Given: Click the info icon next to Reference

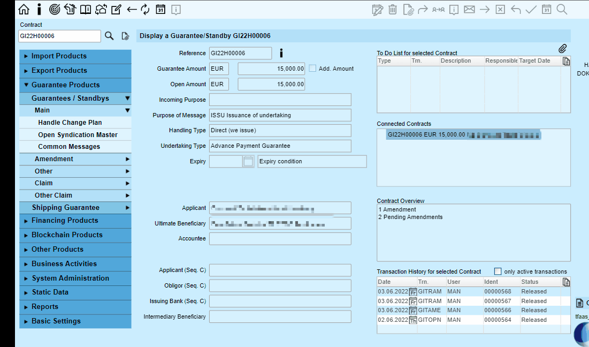Looking at the screenshot, I should pos(281,53).
